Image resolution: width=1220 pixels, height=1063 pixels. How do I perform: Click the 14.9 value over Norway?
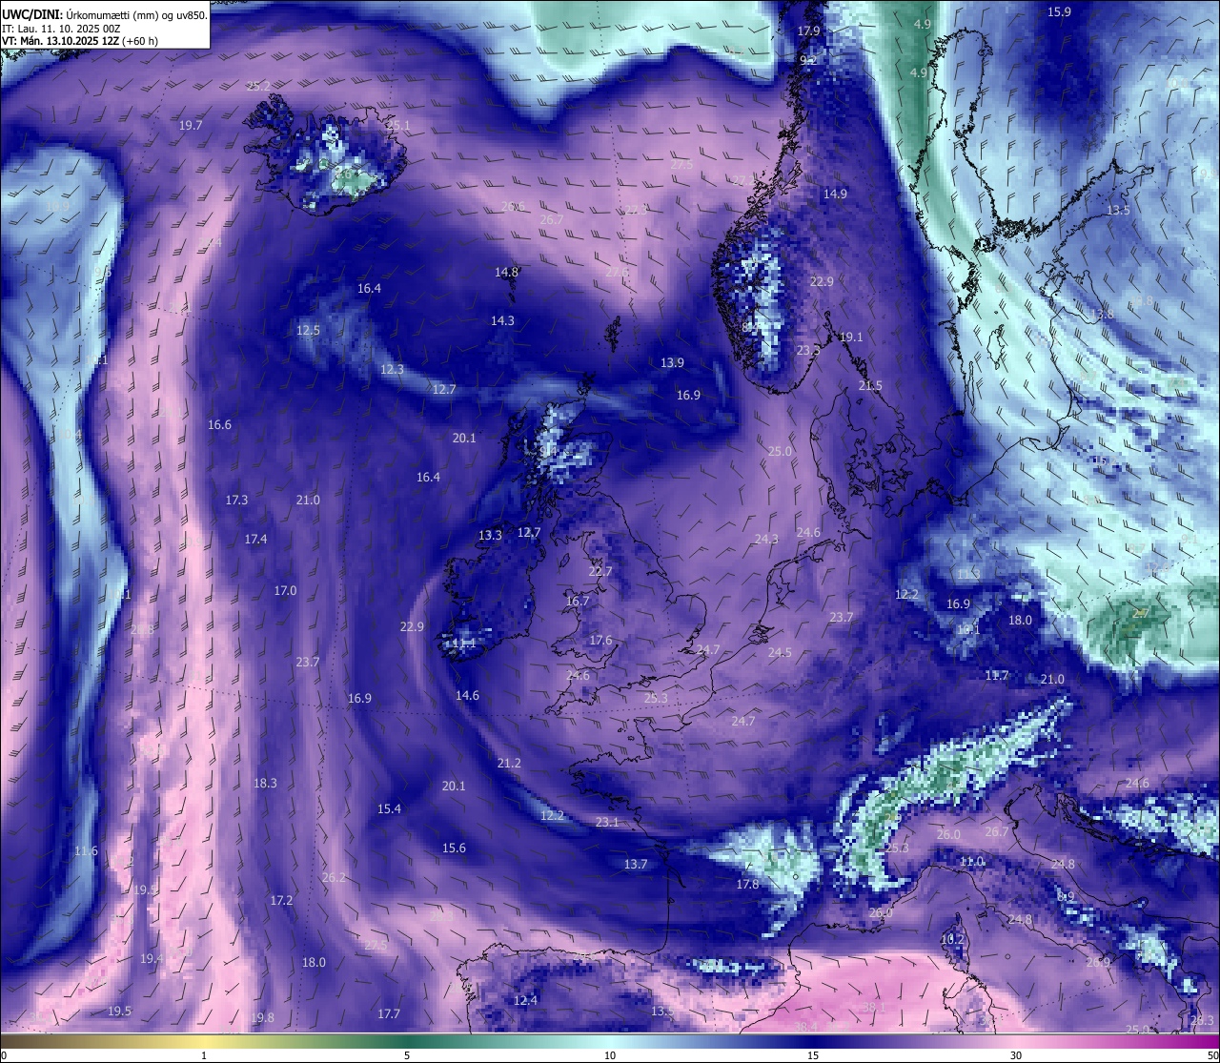pyautogui.click(x=835, y=194)
